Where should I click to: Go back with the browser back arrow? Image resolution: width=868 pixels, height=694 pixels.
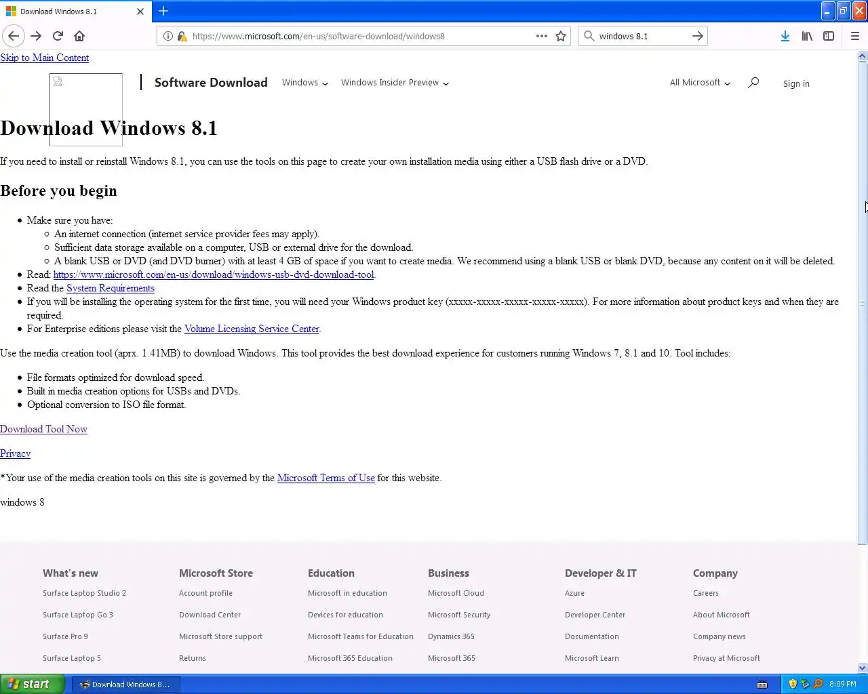[14, 36]
